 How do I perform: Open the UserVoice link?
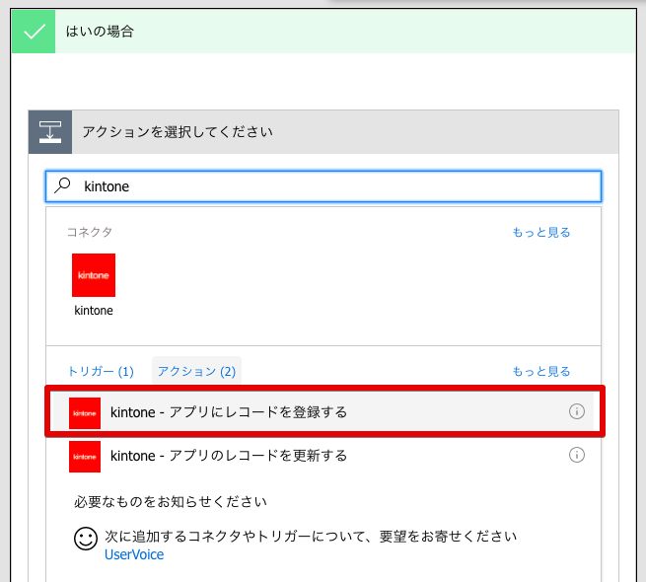point(134,554)
